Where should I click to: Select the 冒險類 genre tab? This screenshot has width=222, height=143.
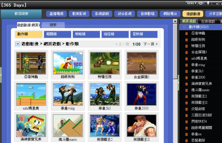pyautogui.click(x=144, y=34)
